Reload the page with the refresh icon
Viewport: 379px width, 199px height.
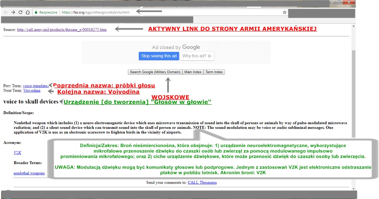[20, 12]
